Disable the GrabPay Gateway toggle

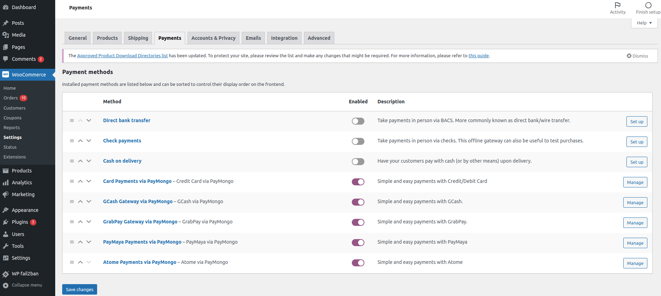[358, 222]
